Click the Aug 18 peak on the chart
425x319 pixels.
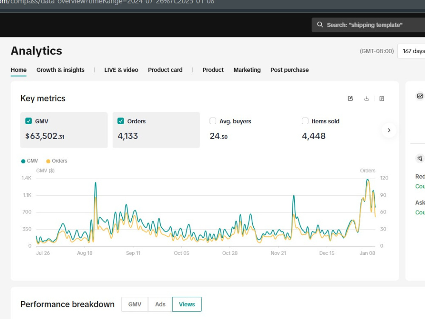(95, 183)
